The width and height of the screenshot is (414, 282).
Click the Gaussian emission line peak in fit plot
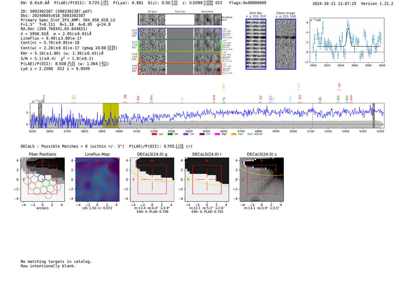[x=348, y=29]
